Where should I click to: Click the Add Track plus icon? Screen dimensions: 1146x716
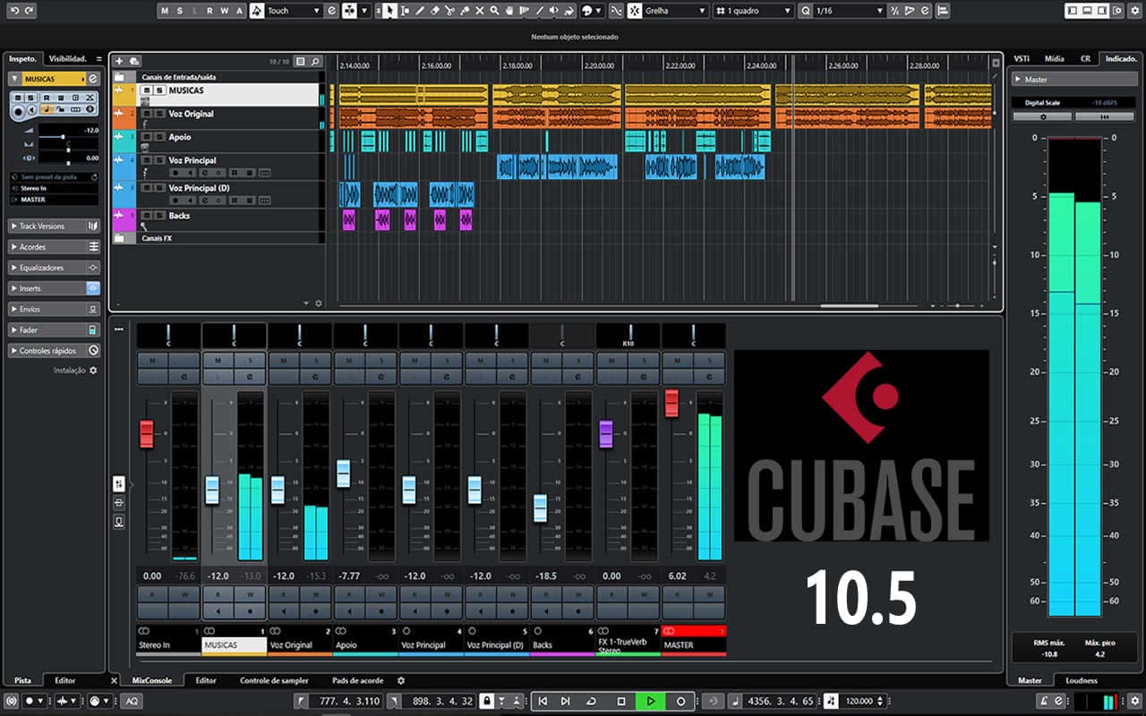point(120,61)
